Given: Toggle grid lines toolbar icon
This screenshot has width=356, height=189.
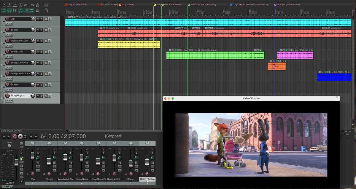Looking at the screenshot, I should (26, 11).
